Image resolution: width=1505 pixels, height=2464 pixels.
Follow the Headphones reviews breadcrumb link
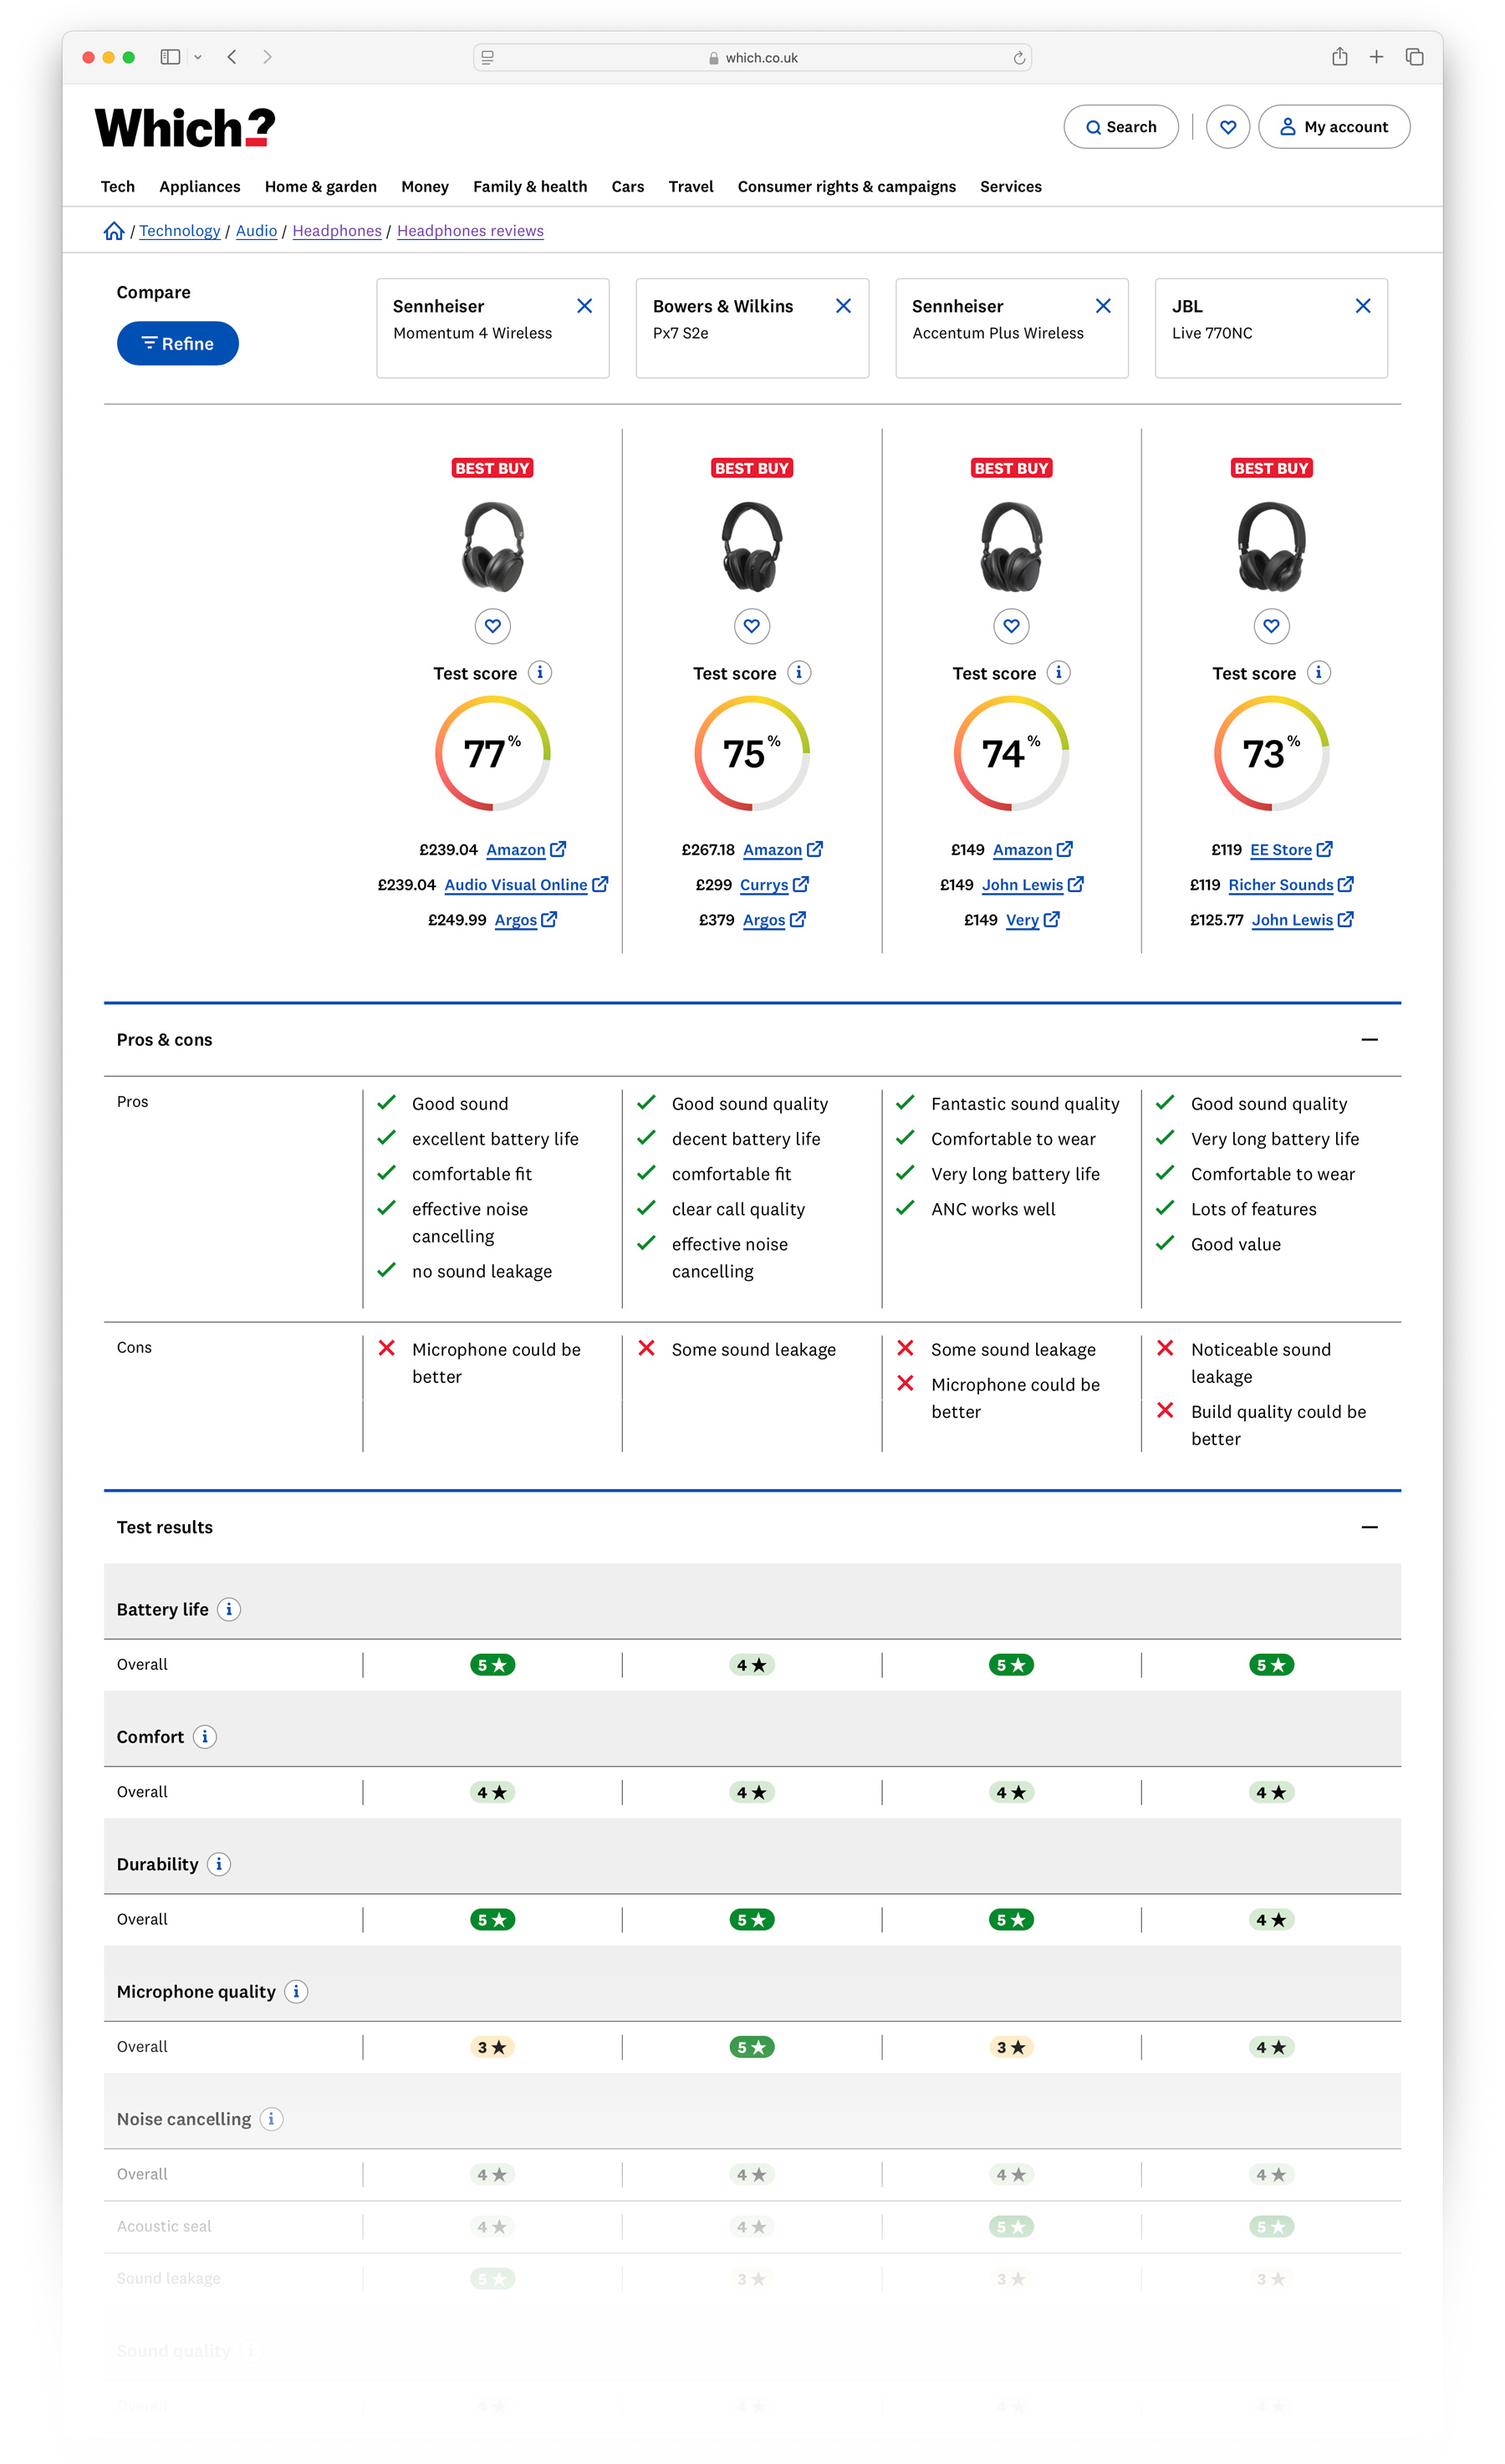(x=470, y=231)
